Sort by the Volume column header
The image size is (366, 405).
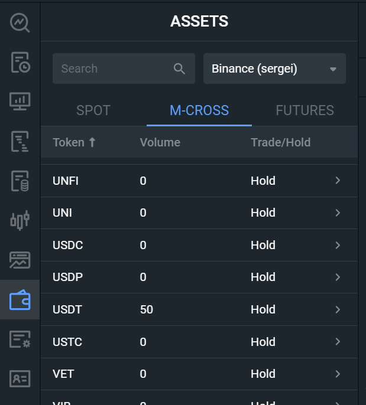click(x=160, y=142)
